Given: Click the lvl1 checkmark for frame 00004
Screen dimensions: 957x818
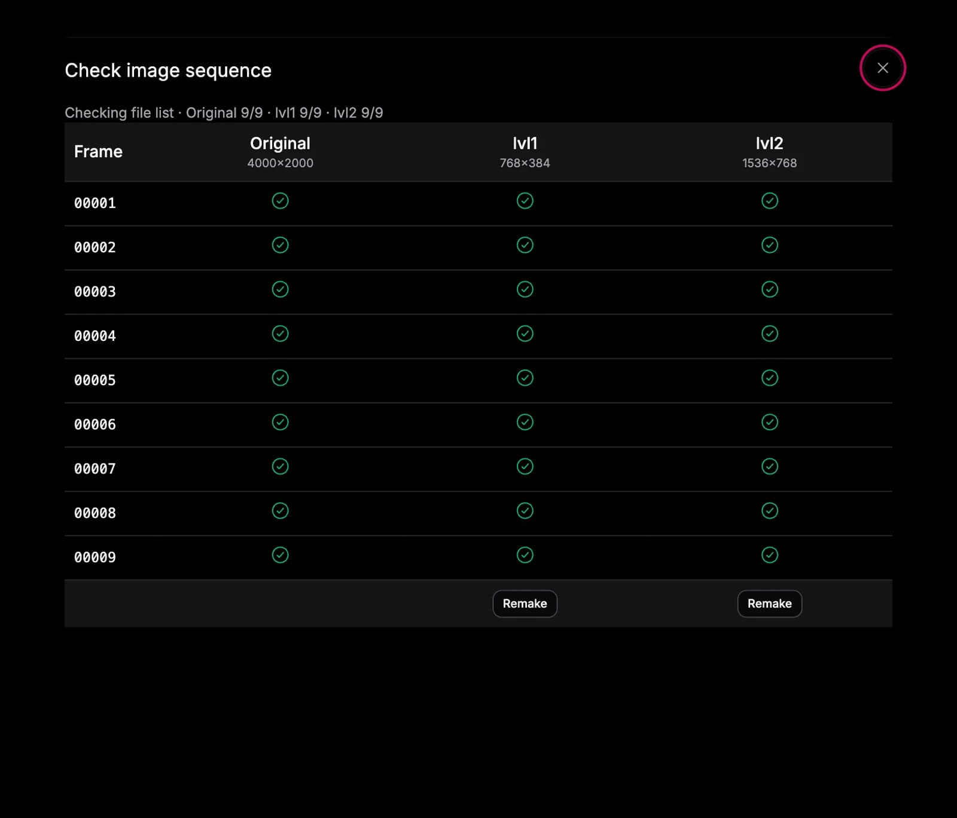Looking at the screenshot, I should coord(525,334).
